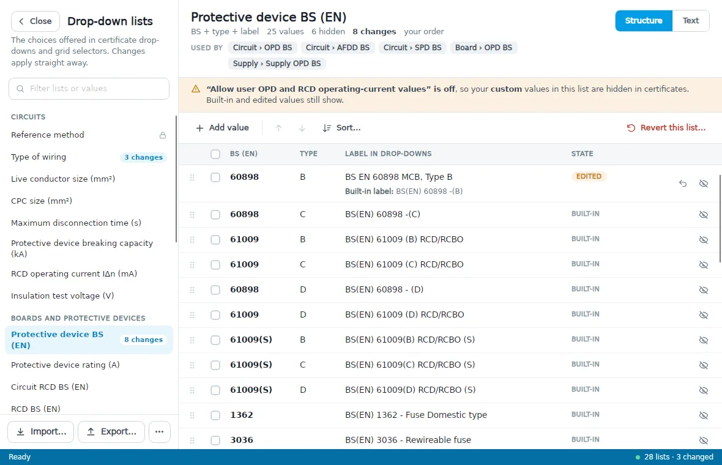Open Protective device rating (A) list
This screenshot has height=465, width=722.
(x=89, y=365)
